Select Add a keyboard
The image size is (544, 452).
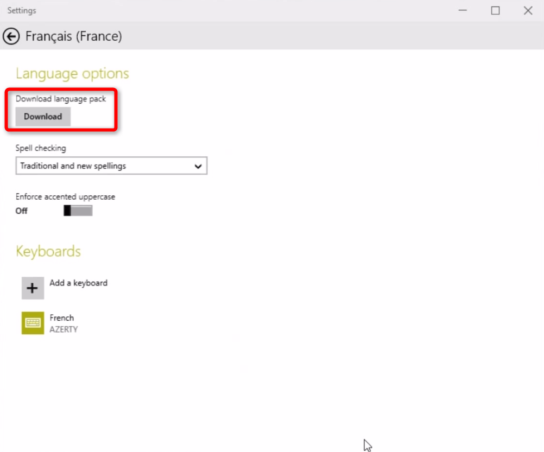(79, 283)
